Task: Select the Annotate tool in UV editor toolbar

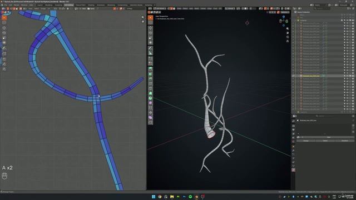Action: coord(4,48)
